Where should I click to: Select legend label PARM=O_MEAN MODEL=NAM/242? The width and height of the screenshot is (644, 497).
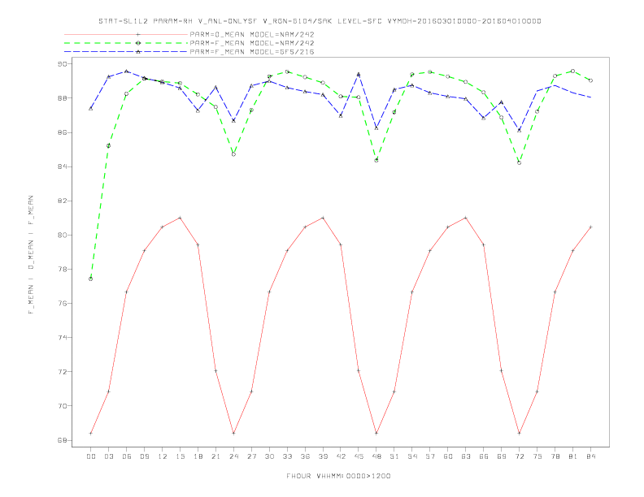pyautogui.click(x=252, y=34)
